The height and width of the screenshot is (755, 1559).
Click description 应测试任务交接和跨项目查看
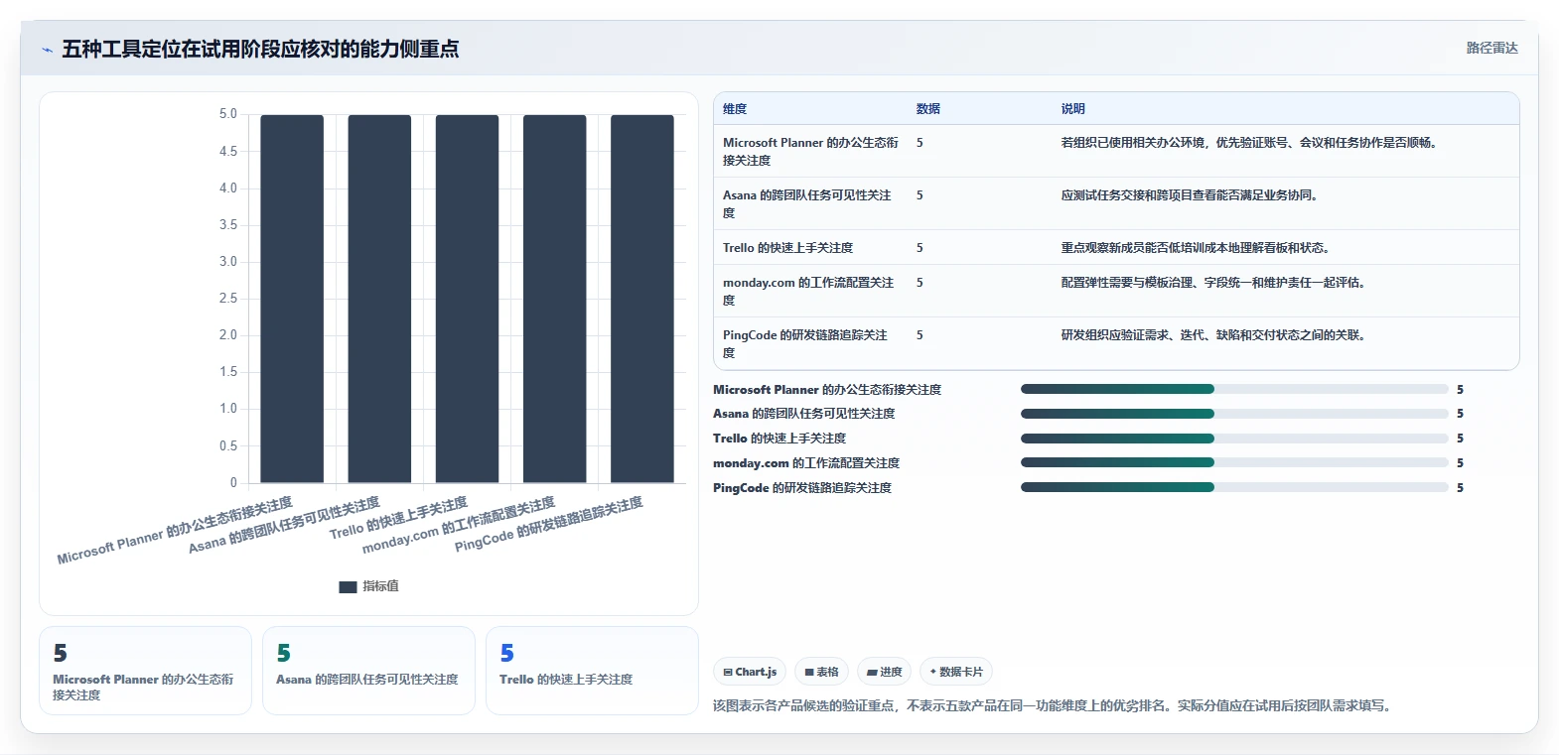[x=1189, y=195]
